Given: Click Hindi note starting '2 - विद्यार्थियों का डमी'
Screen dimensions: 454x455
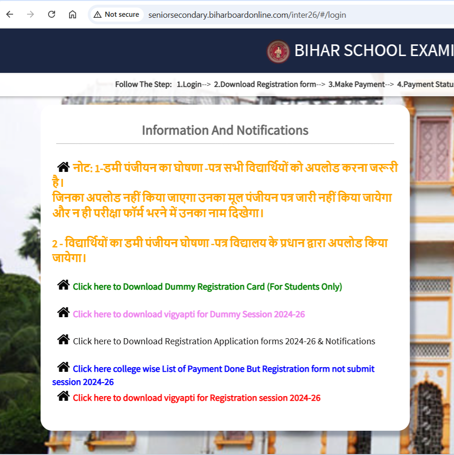Looking at the screenshot, I should (x=220, y=250).
